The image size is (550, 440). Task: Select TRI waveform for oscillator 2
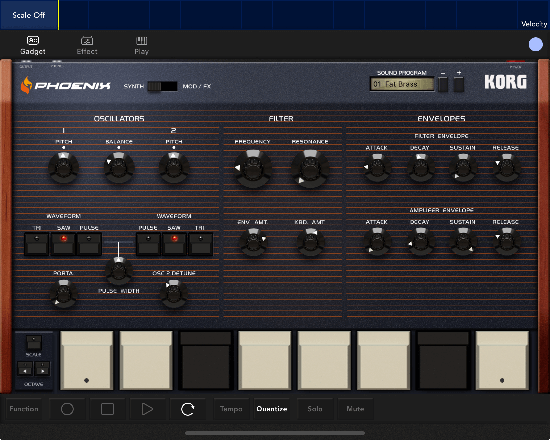[x=200, y=244]
